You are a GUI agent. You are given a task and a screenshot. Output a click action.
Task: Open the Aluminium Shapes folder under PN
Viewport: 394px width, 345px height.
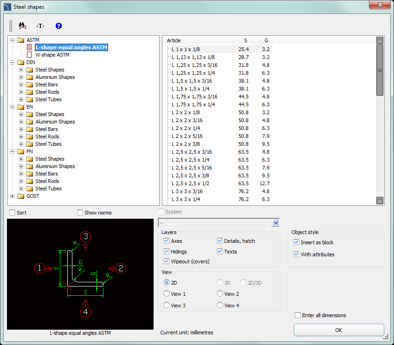[x=55, y=167]
